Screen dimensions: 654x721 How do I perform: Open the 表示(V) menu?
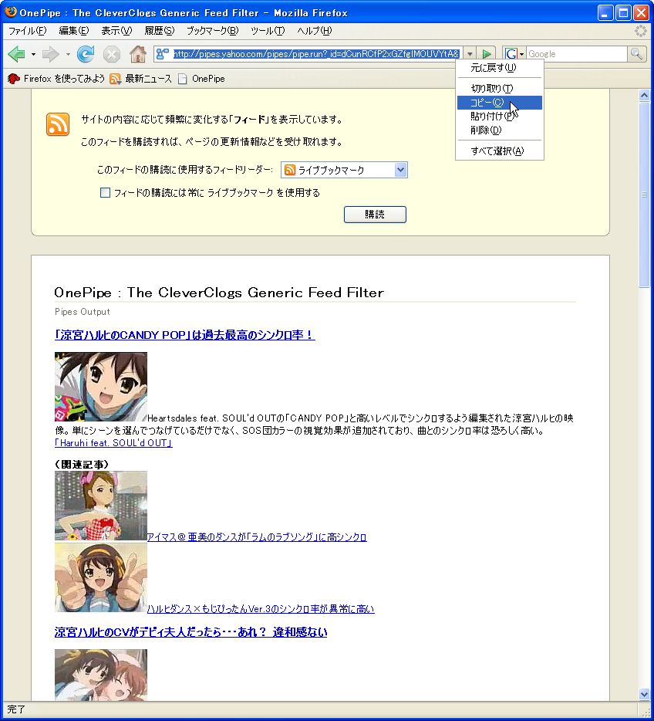(116, 31)
